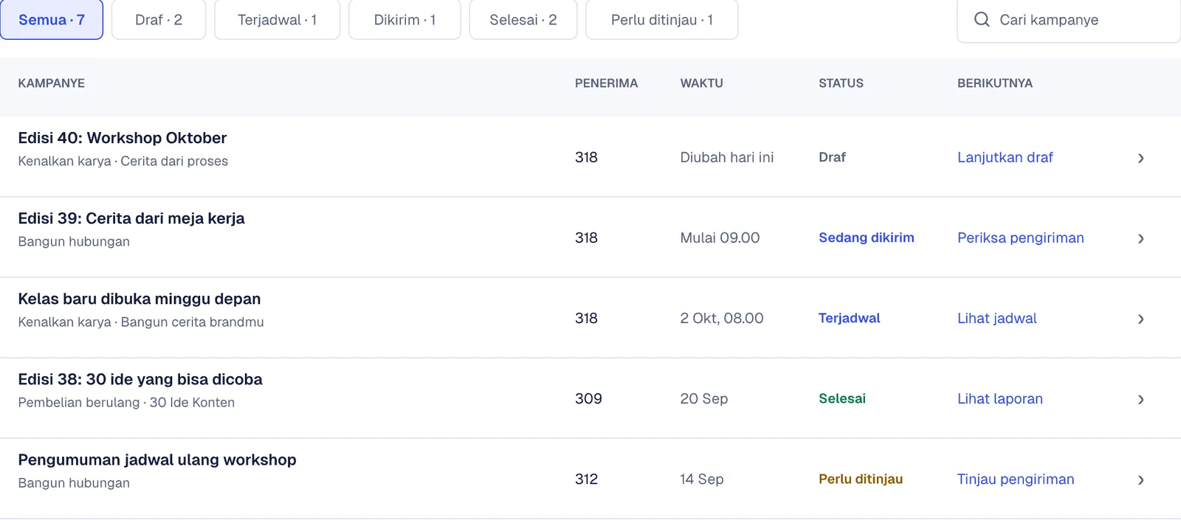Screen dimensions: 1181x520
Task: Filter by the Dikirim · 1 tab
Action: coord(404,20)
